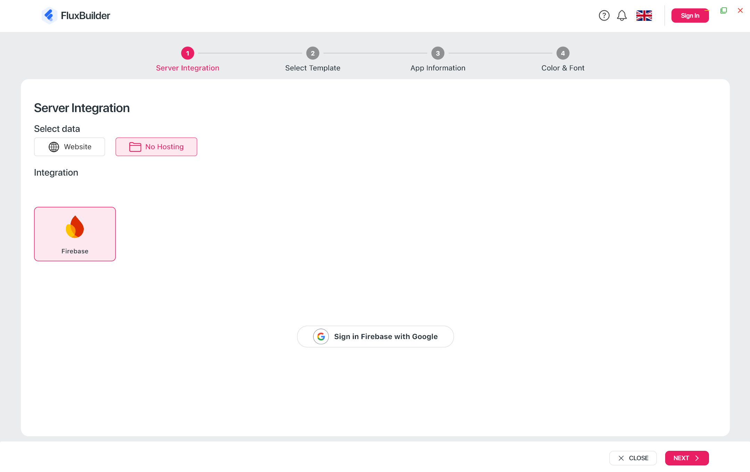Open the help question mark icon
750x472 pixels.
click(604, 16)
